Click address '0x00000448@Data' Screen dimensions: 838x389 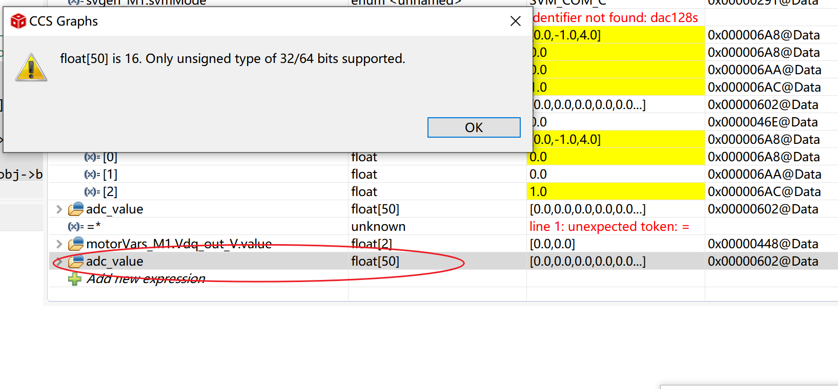(763, 244)
